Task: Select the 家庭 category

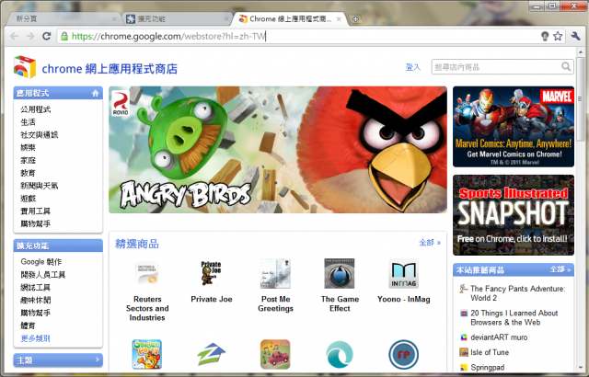Action: point(28,161)
